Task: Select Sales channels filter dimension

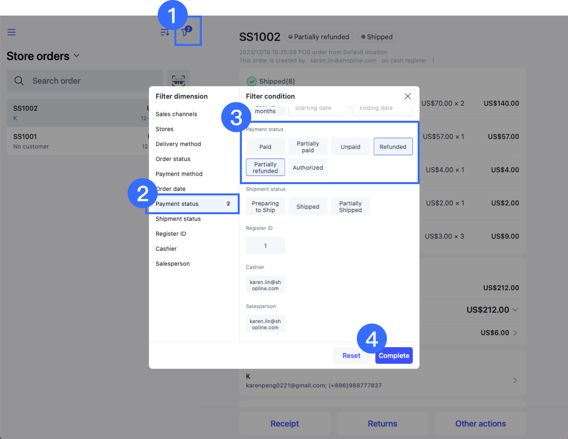Action: pyautogui.click(x=176, y=114)
